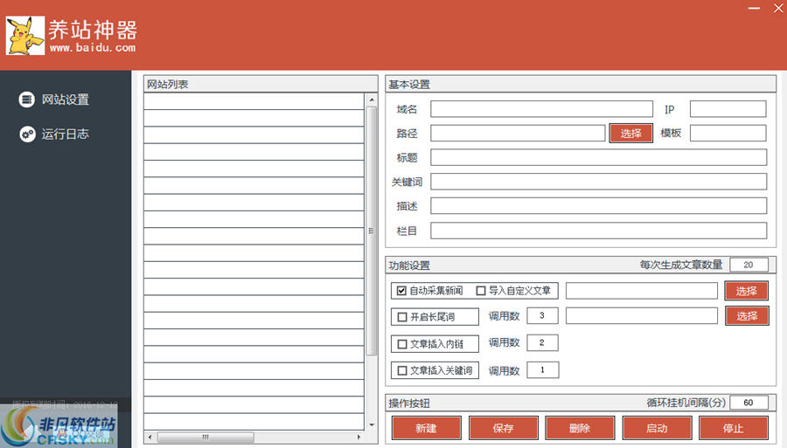
Task: Click 调用数 field for 开启长尾词
Action: [x=542, y=316]
